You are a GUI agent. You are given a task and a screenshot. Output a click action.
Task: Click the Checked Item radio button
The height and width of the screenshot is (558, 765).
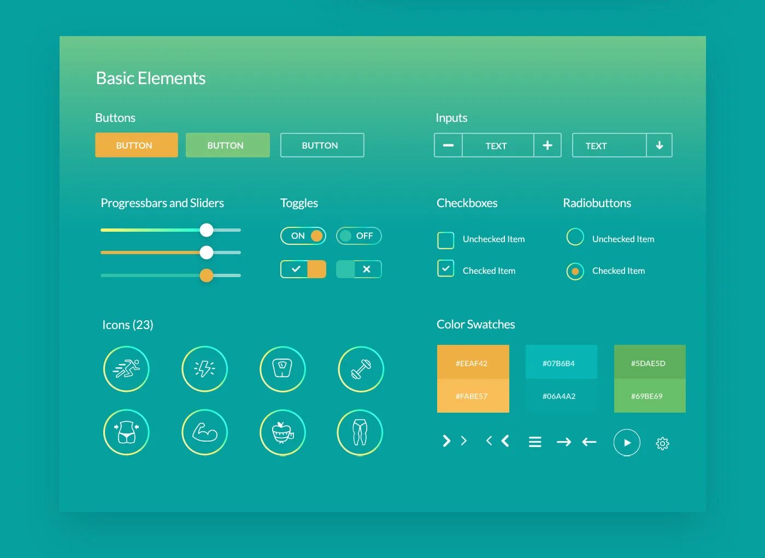575,271
